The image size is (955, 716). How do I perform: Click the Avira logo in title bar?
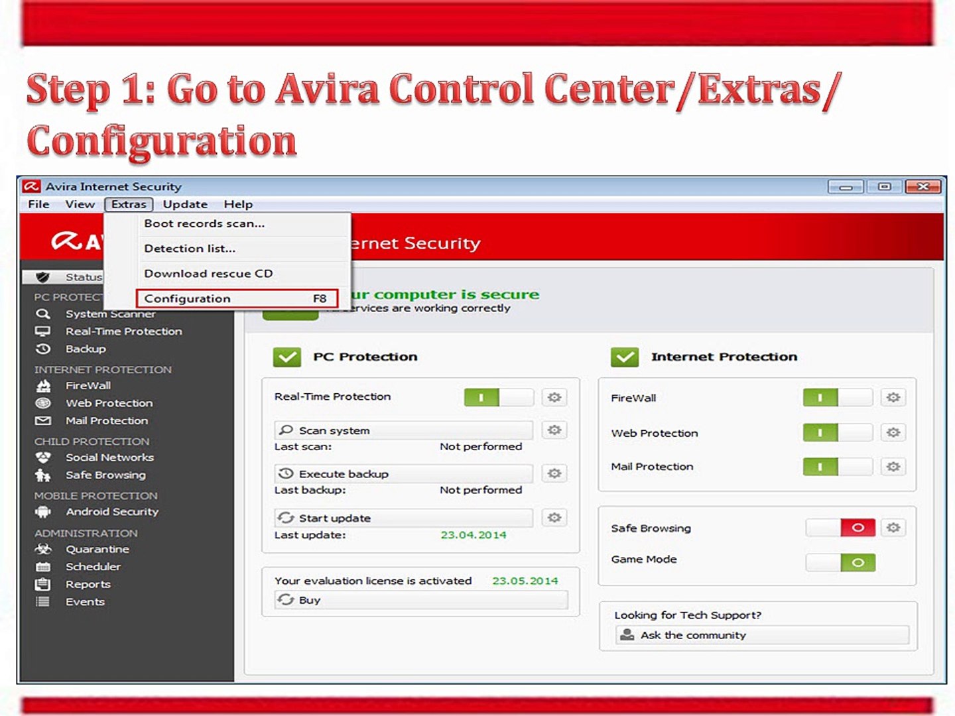(x=31, y=186)
